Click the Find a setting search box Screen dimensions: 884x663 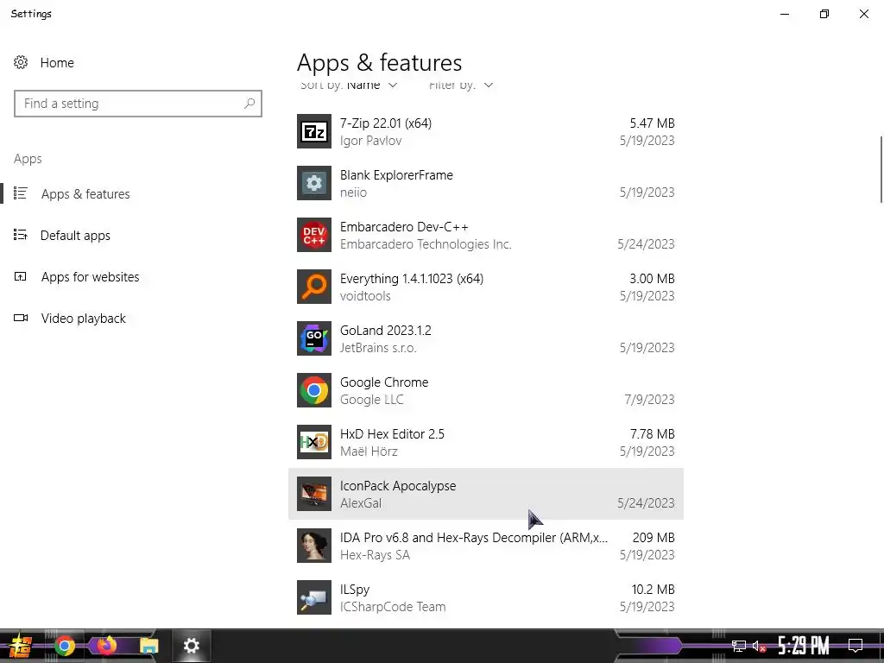point(138,104)
